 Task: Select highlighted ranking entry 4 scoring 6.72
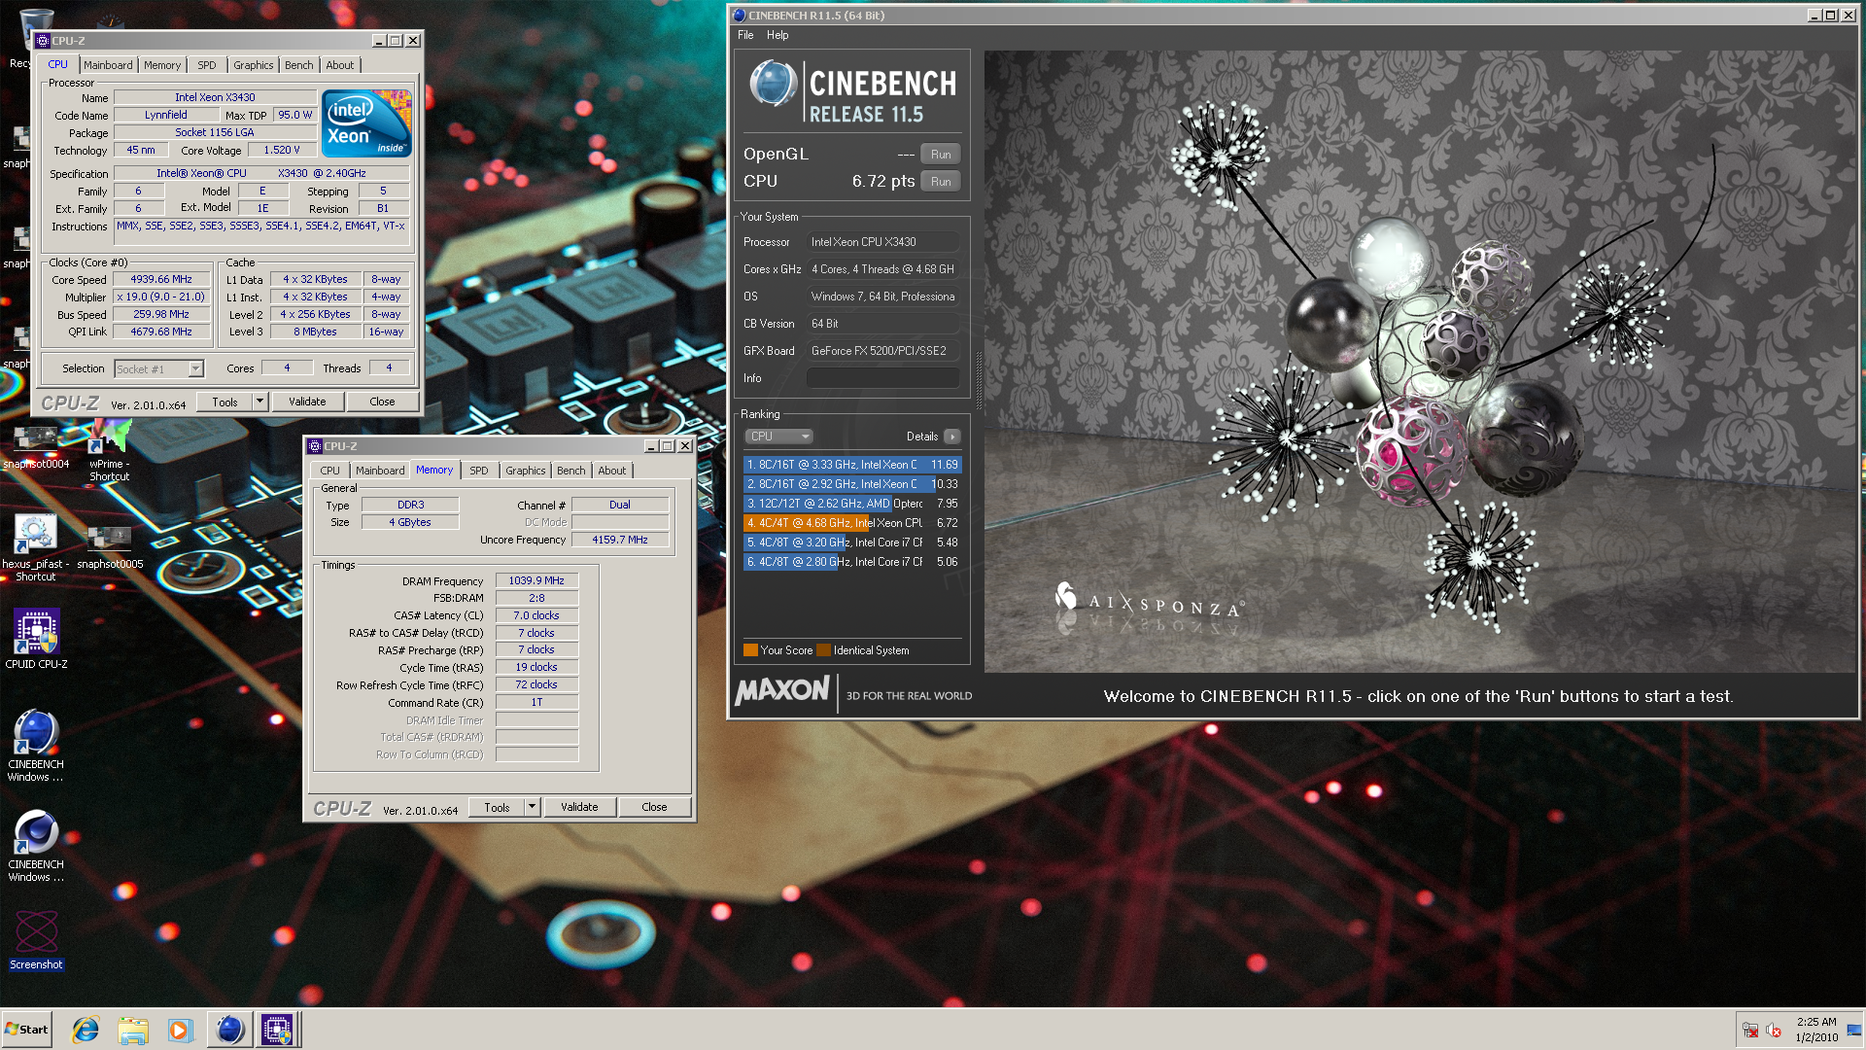[x=852, y=523]
